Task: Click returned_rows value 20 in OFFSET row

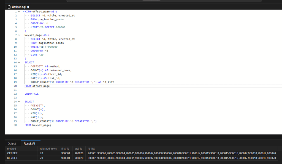Action: (x=48, y=153)
